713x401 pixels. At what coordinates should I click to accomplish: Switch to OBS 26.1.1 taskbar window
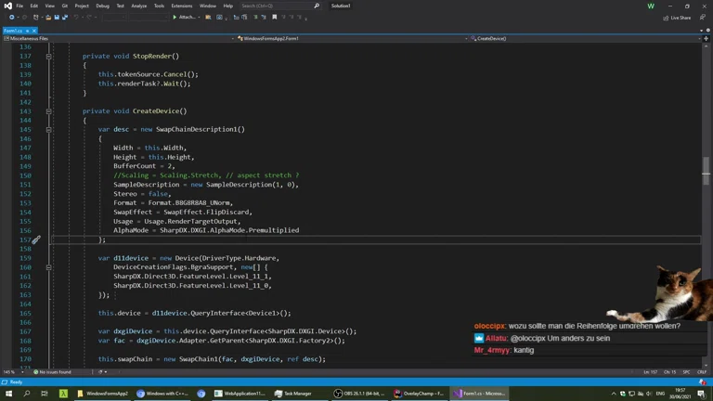coord(358,394)
